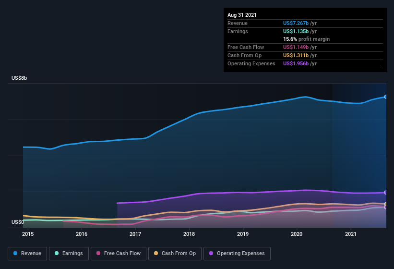Click the tooltip Revenue row label

coord(238,23)
